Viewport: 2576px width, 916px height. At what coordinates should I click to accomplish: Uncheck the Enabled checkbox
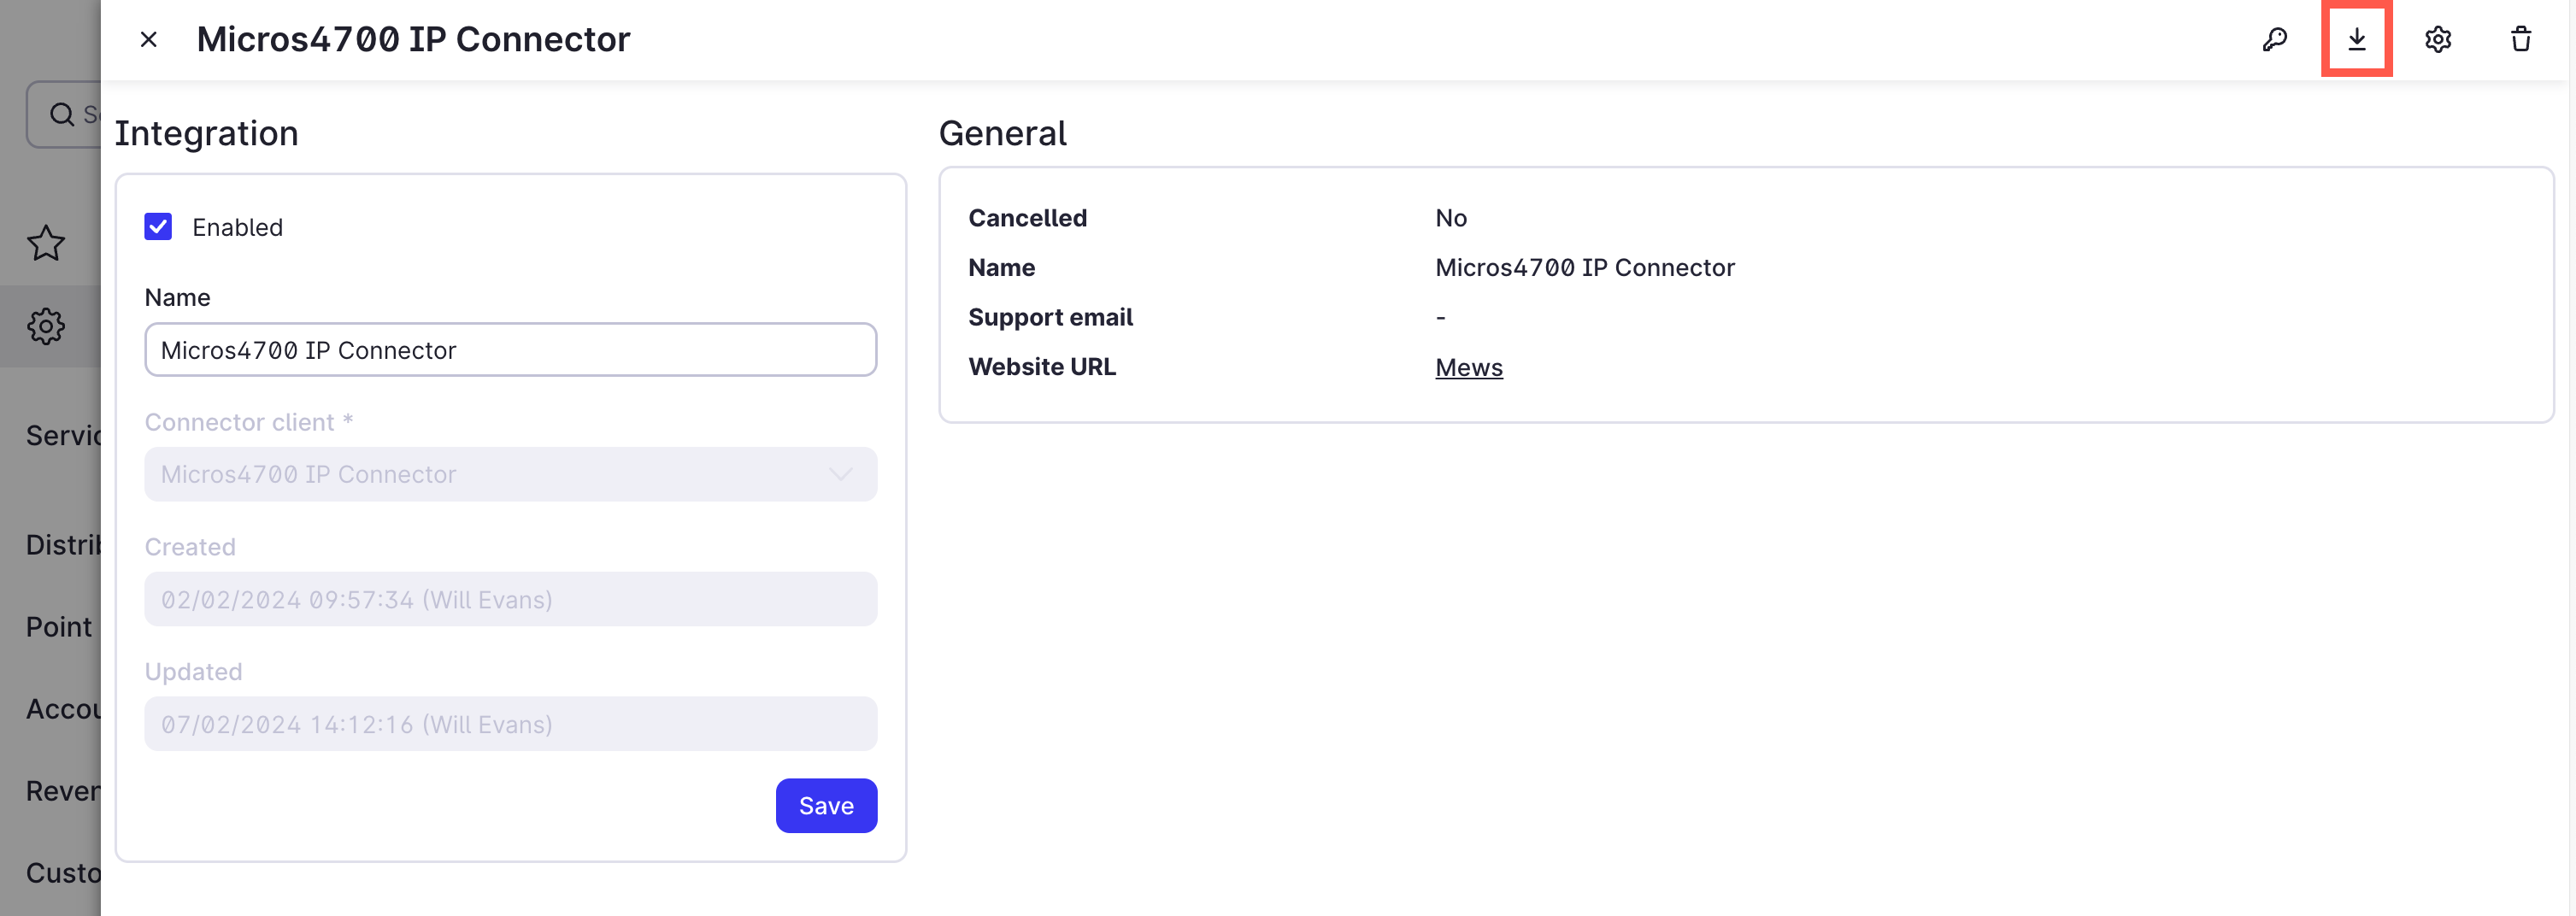[158, 227]
